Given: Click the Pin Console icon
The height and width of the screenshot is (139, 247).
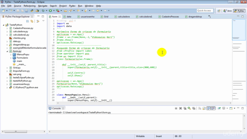Looking at the screenshot, I should click(x=219, y=108).
